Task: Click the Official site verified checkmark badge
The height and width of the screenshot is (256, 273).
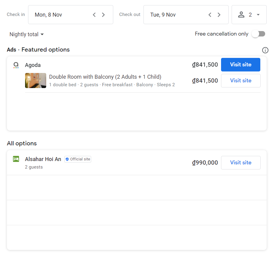Action: point(68,159)
